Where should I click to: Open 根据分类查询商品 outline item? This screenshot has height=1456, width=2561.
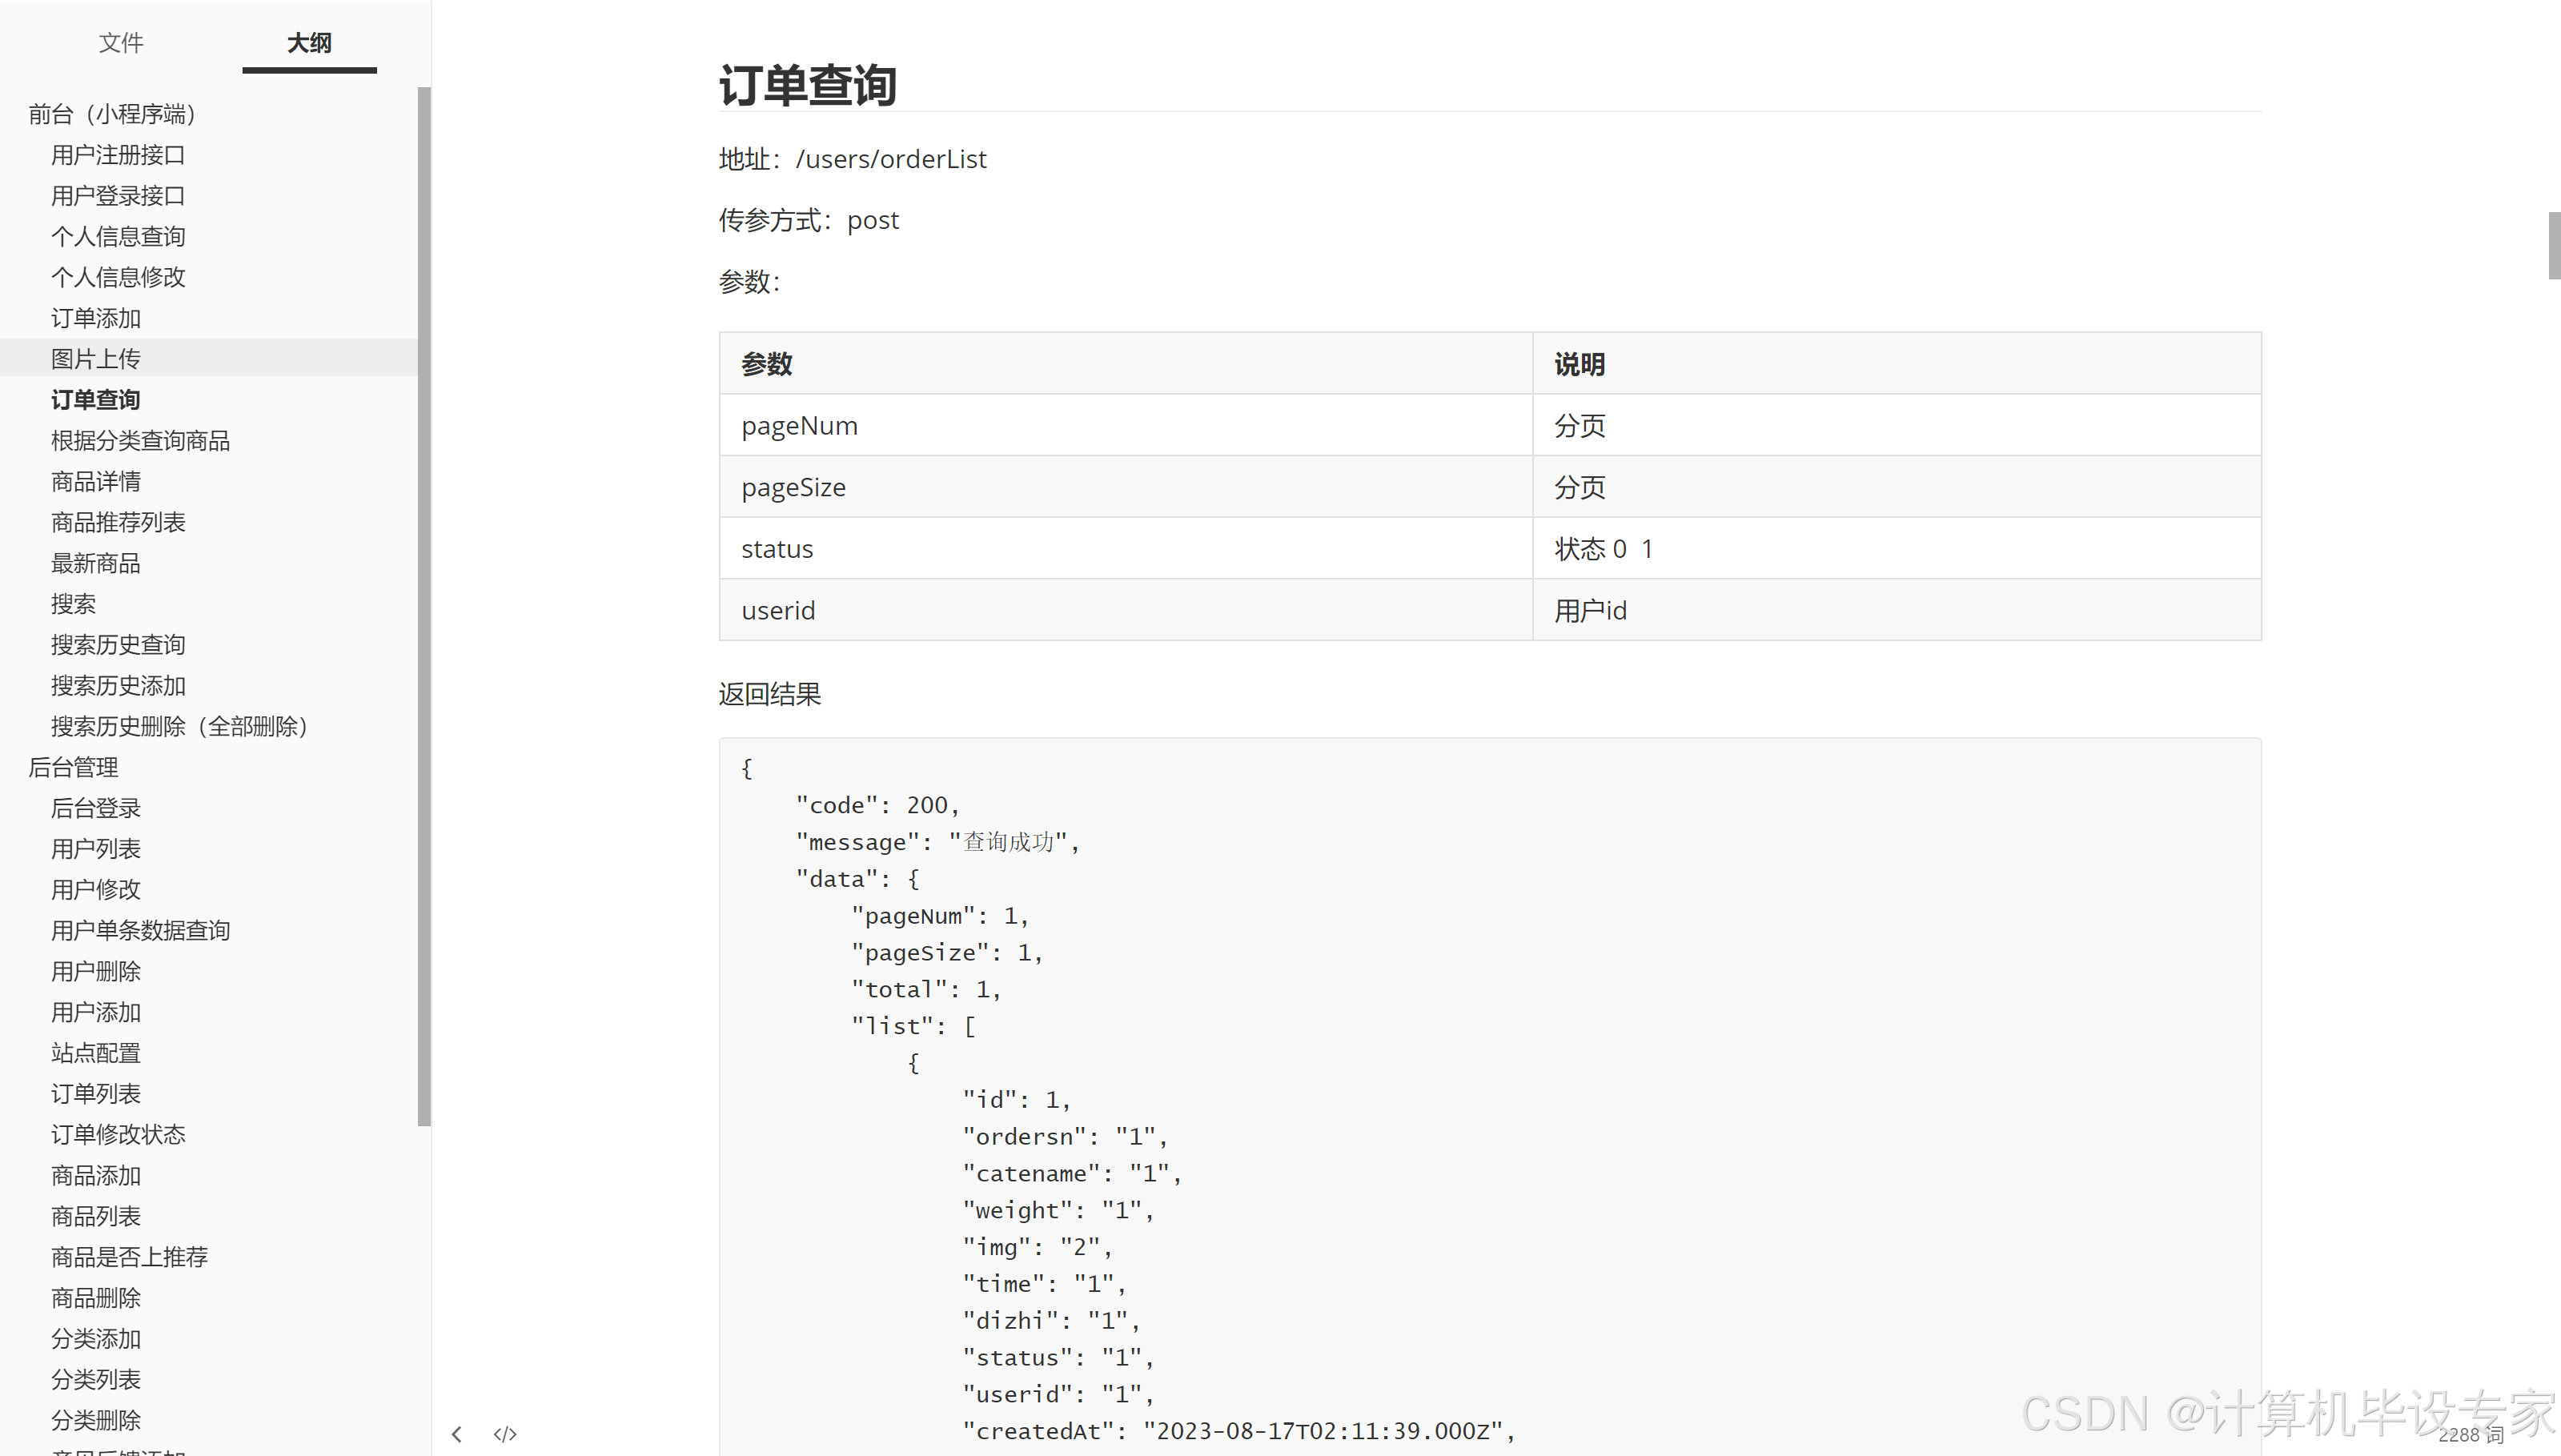click(141, 441)
